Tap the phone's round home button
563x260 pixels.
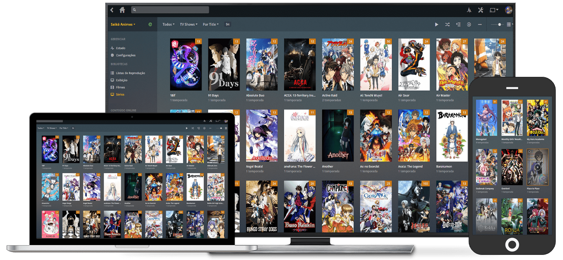pyautogui.click(x=512, y=245)
